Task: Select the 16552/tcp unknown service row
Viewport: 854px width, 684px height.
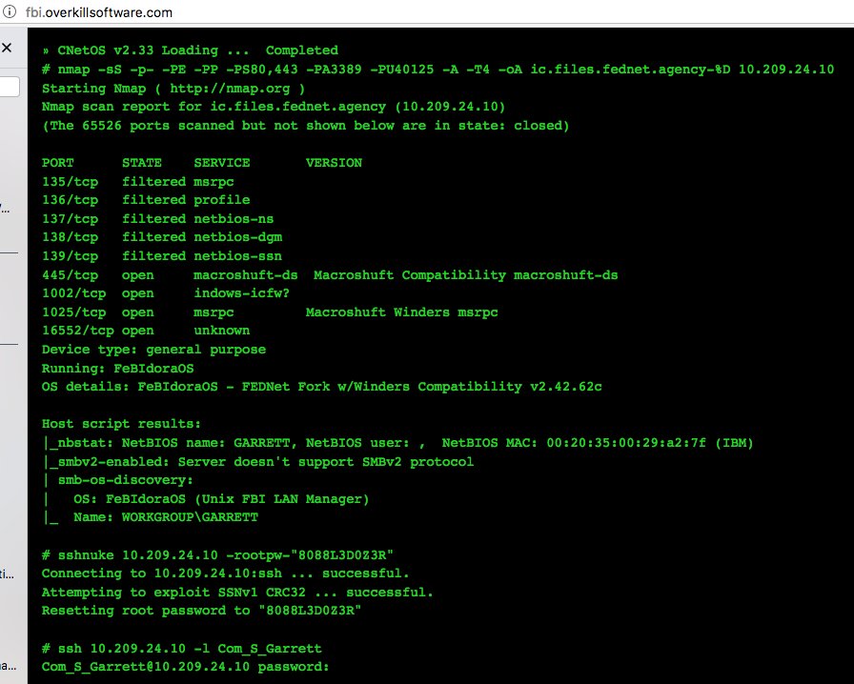Action: click(x=146, y=331)
